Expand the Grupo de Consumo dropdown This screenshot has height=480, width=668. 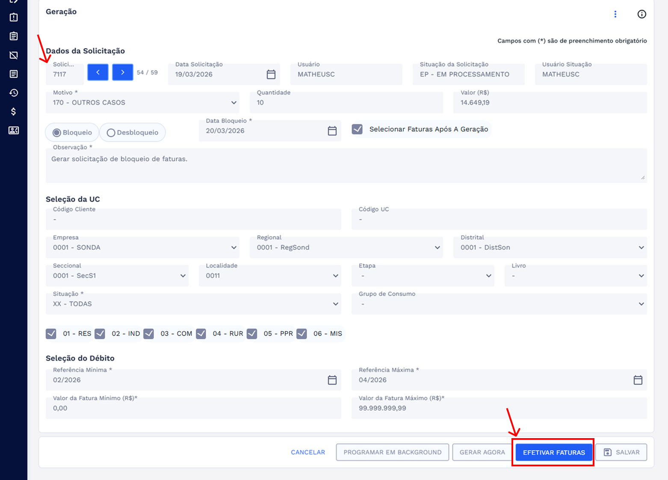point(641,304)
